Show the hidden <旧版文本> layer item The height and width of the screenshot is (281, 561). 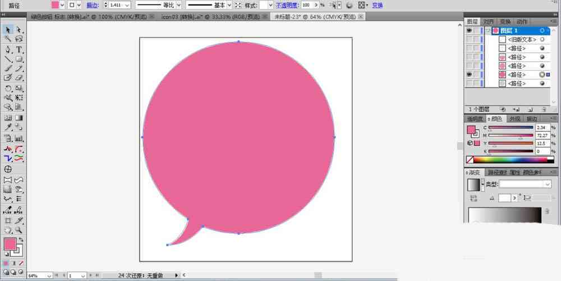(x=469, y=39)
